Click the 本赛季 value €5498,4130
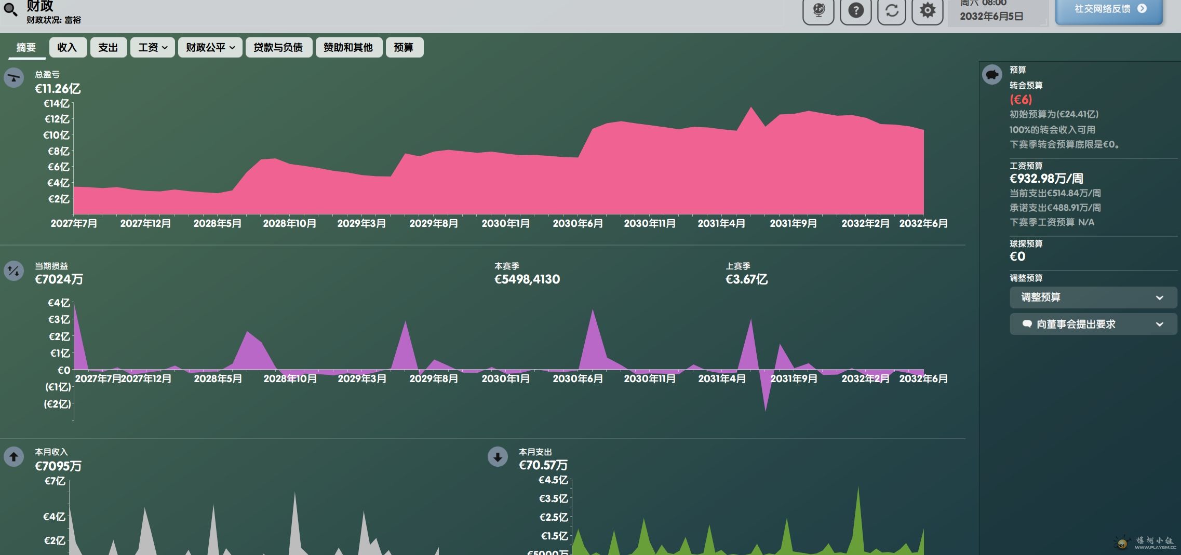Image resolution: width=1181 pixels, height=555 pixels. (527, 279)
